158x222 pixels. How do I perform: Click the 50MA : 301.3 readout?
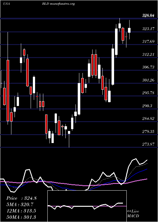click(21, 217)
